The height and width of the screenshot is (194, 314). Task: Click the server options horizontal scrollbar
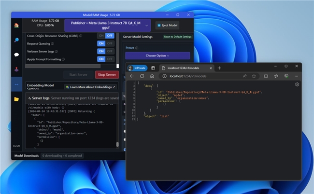tap(63, 66)
